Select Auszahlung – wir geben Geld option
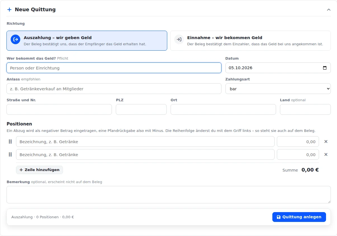 click(x=87, y=41)
